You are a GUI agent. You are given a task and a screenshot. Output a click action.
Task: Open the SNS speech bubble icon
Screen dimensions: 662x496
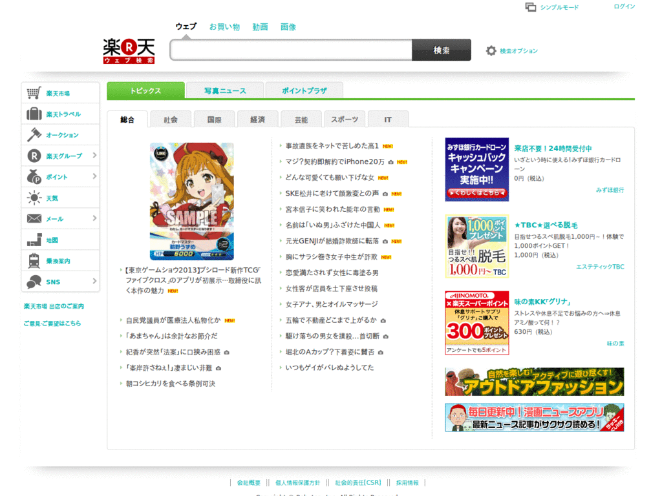(x=34, y=282)
